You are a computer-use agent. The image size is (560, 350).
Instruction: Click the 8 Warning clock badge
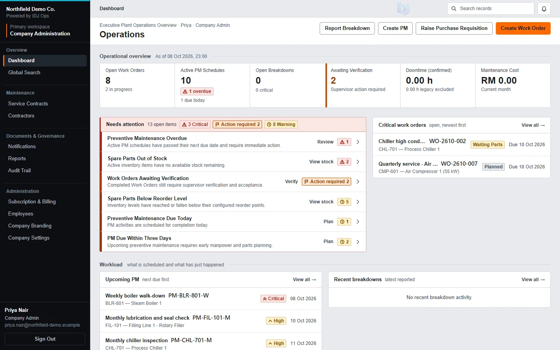pos(281,124)
